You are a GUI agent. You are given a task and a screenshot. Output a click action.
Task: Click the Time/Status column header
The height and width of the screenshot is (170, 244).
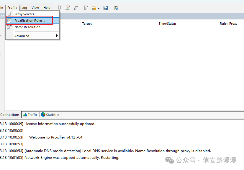[x=167, y=24]
